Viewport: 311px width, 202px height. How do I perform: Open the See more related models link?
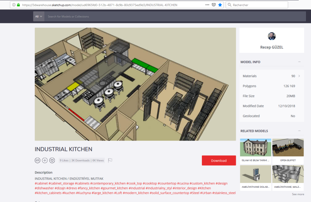pos(298,194)
